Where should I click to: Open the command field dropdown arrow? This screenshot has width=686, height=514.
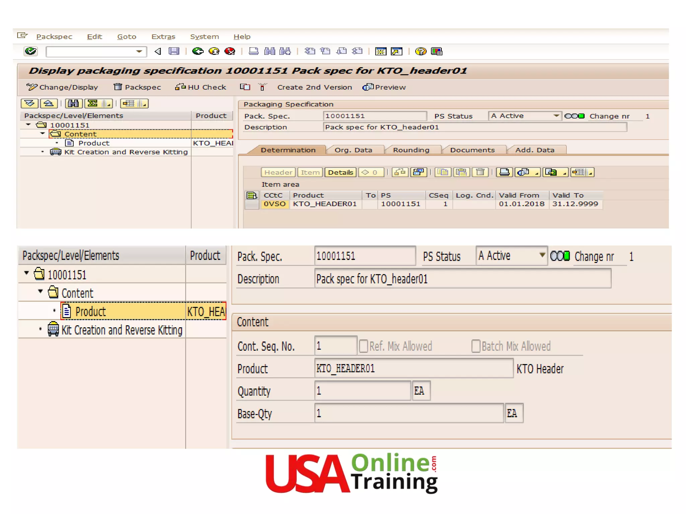[139, 52]
